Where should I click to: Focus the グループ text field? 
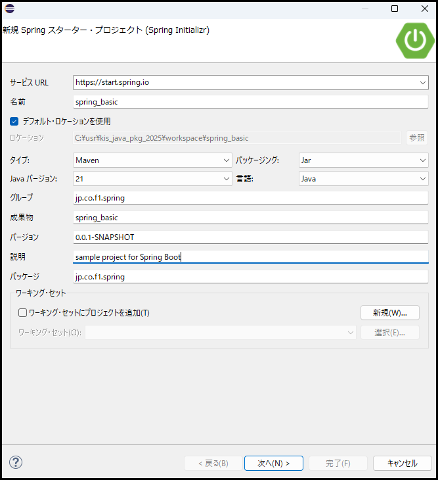(250, 198)
